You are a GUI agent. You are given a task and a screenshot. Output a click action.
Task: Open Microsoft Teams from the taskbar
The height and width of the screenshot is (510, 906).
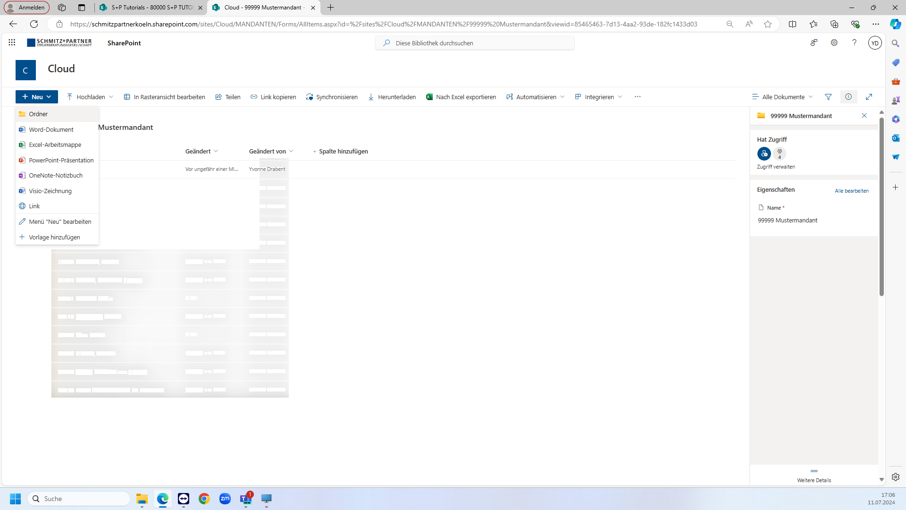(246, 499)
